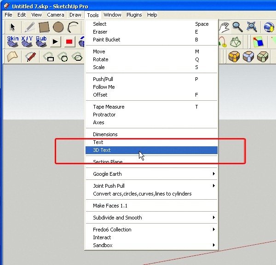Click the Bub pressure icon

tap(41, 41)
